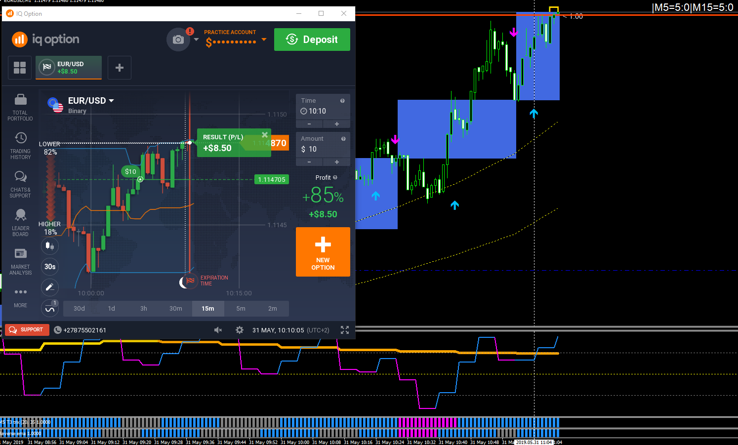Switch chart range to 30m
The width and height of the screenshot is (738, 445).
[176, 309]
